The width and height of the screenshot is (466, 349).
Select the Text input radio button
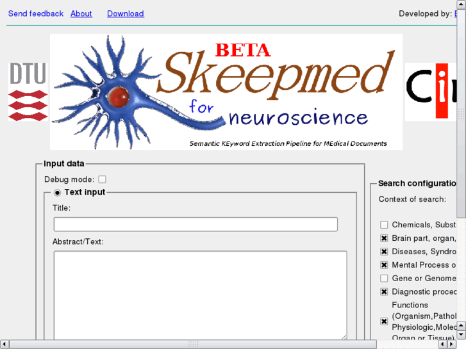pos(57,193)
